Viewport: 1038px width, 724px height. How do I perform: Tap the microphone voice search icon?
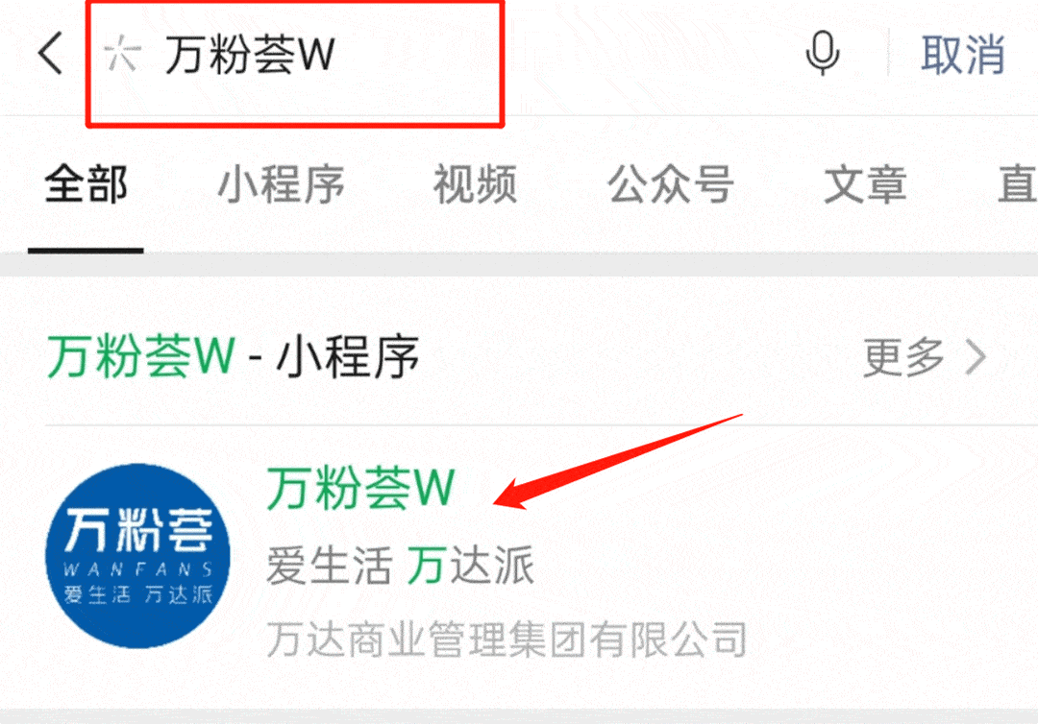823,54
